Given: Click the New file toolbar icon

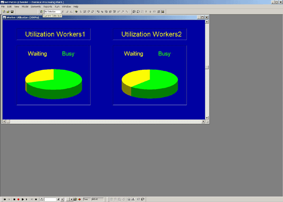Looking at the screenshot, I should (3, 12).
